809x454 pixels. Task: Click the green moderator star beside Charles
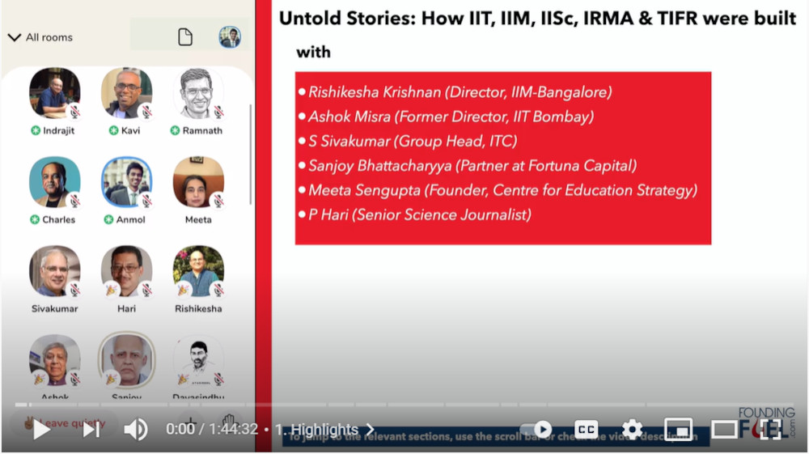tap(35, 220)
